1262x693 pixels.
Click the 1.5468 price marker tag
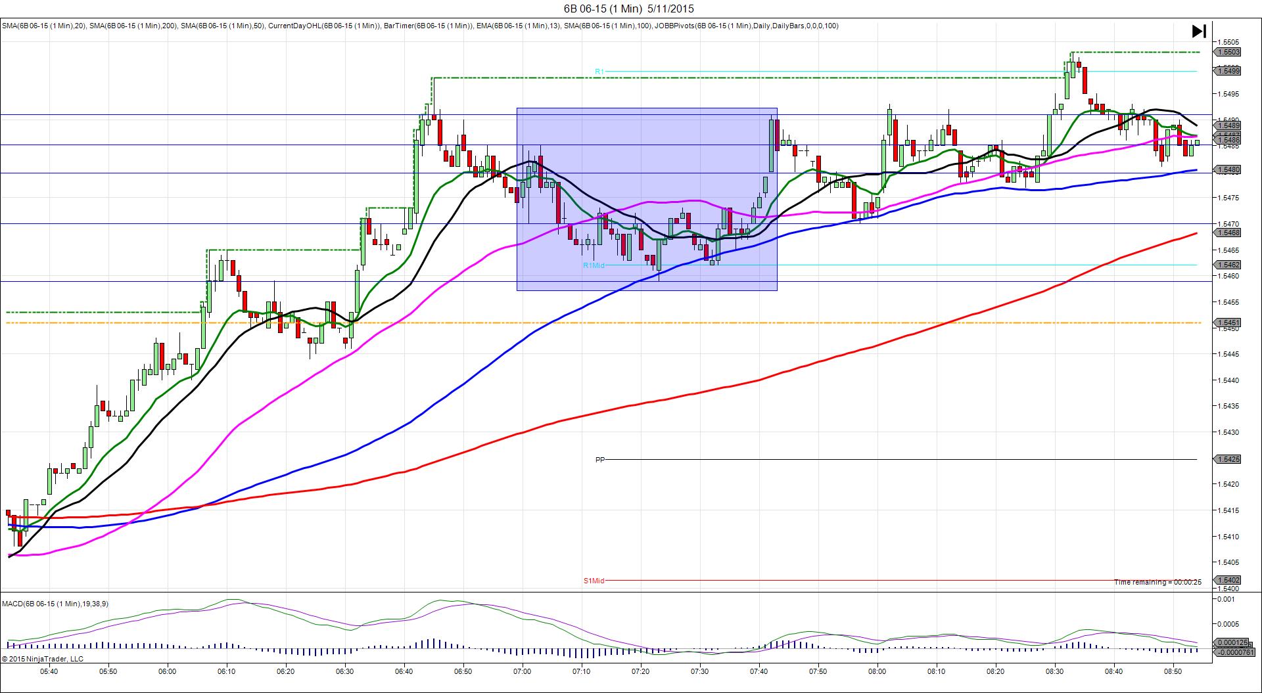point(1228,233)
